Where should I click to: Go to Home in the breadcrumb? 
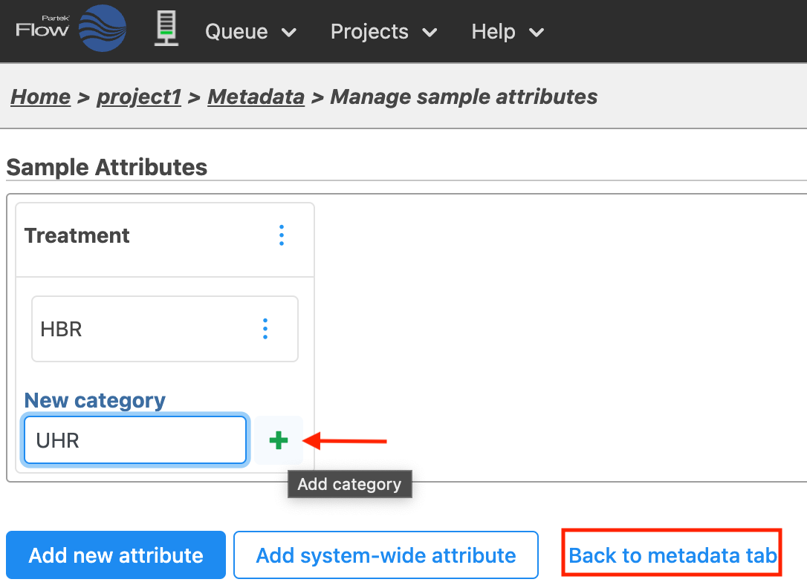click(x=41, y=97)
